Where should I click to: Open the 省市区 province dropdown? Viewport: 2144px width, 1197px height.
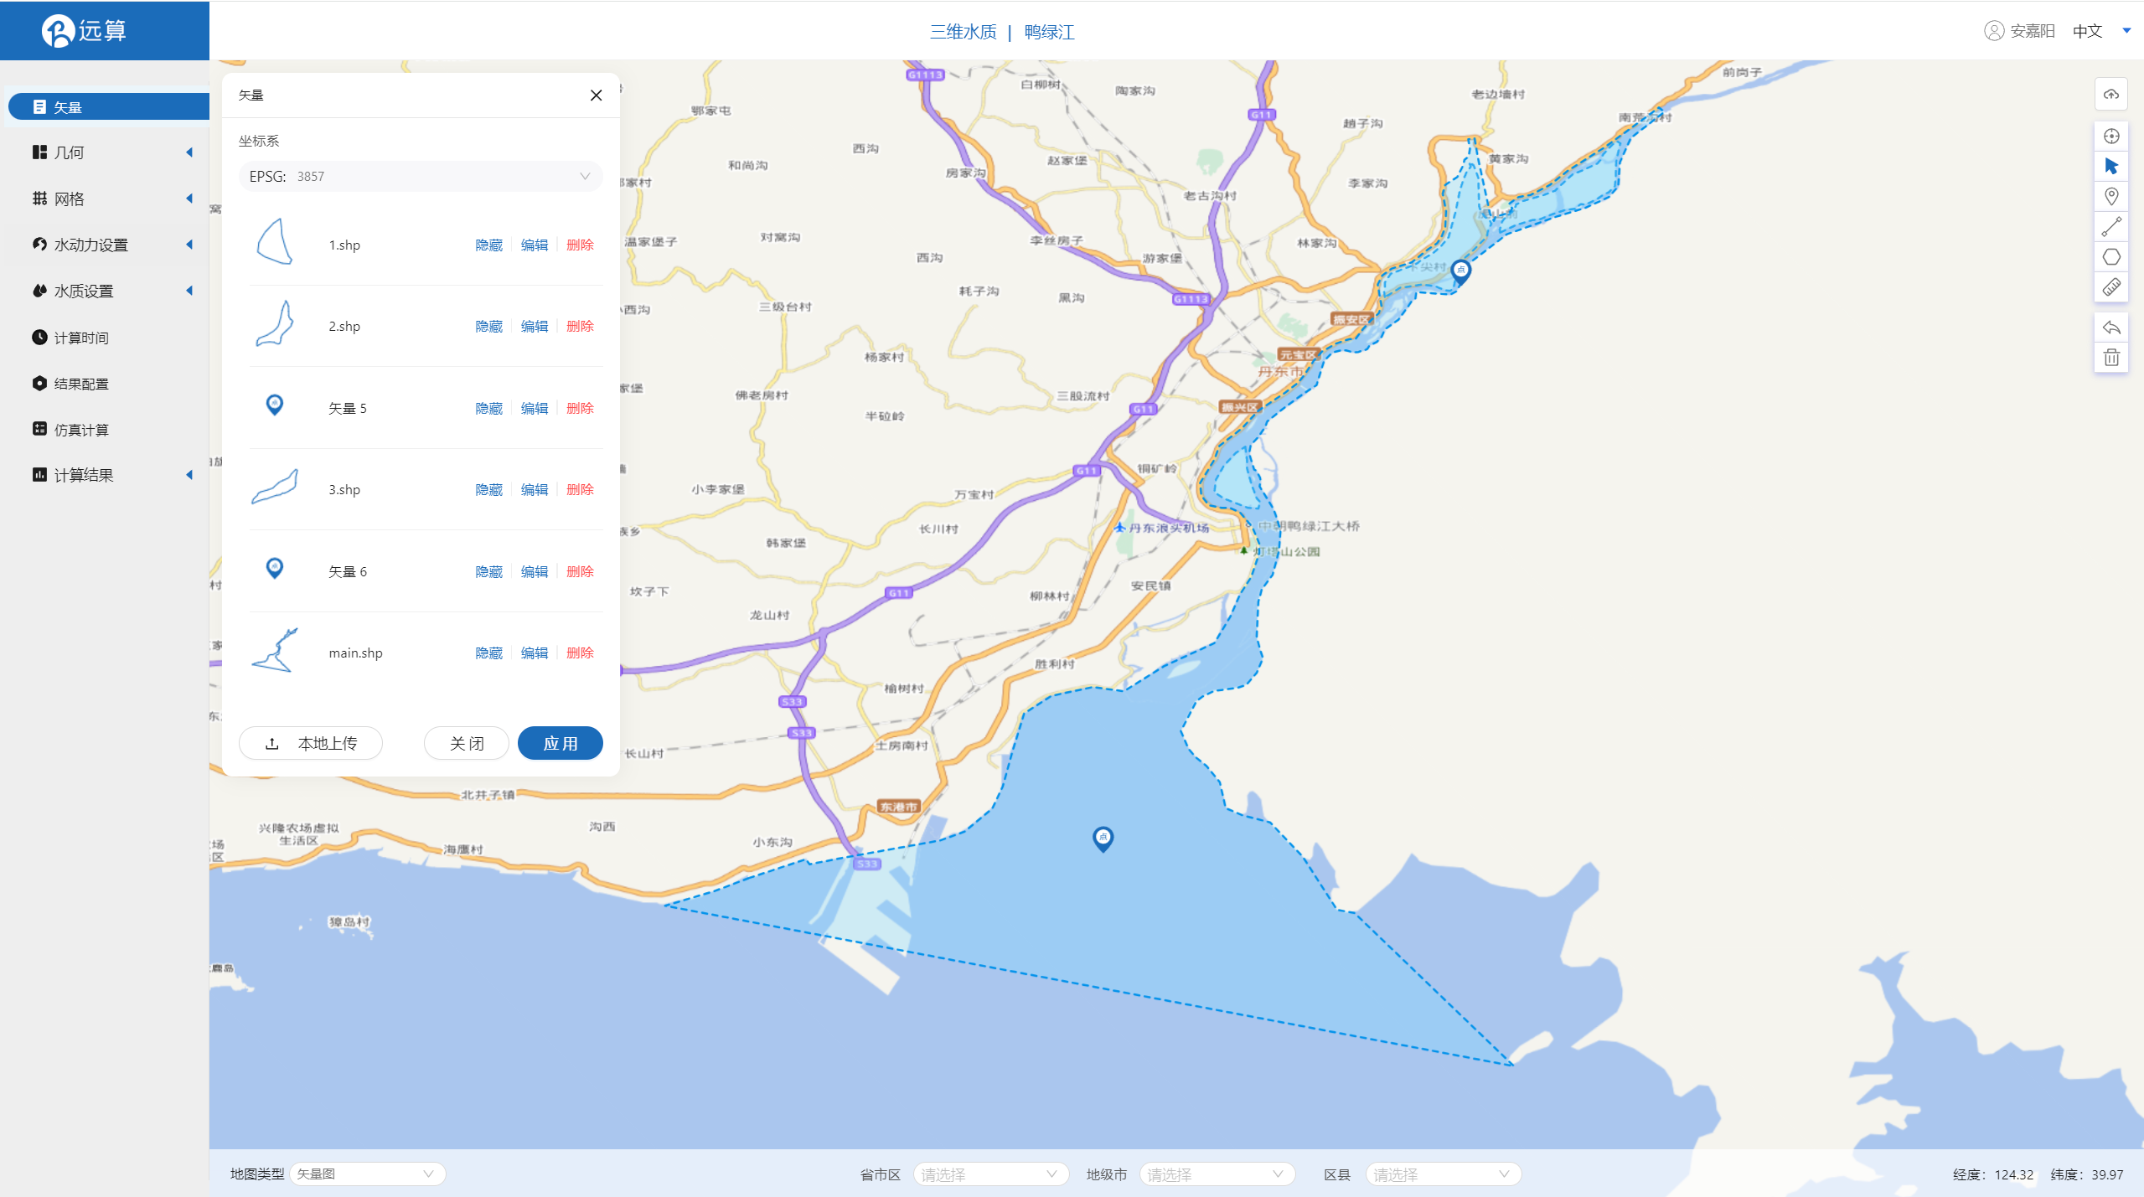click(990, 1174)
